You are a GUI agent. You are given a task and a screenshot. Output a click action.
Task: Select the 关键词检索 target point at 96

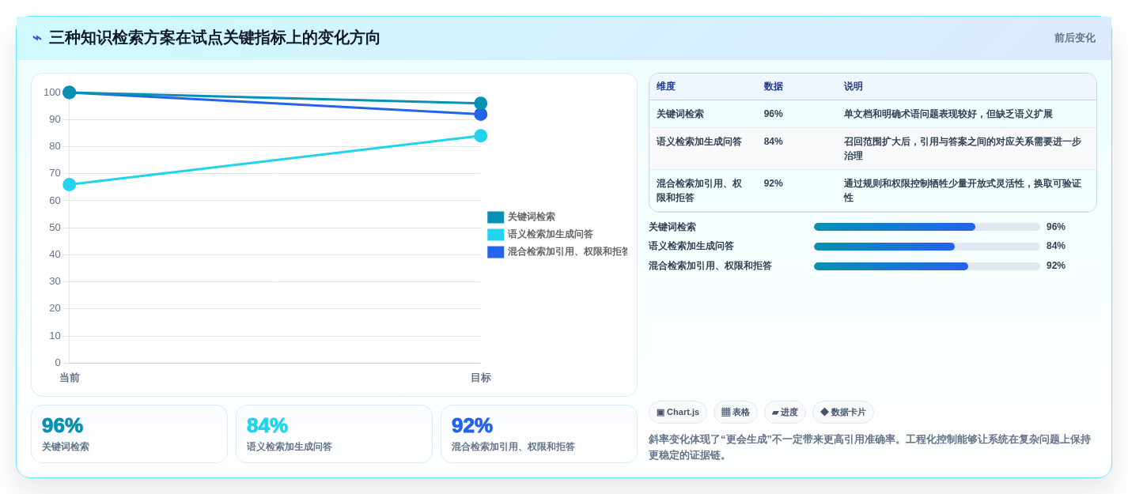480,104
